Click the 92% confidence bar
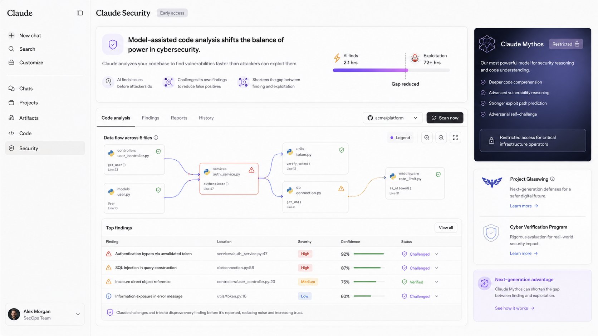The height and width of the screenshot is (336, 598). point(369,254)
